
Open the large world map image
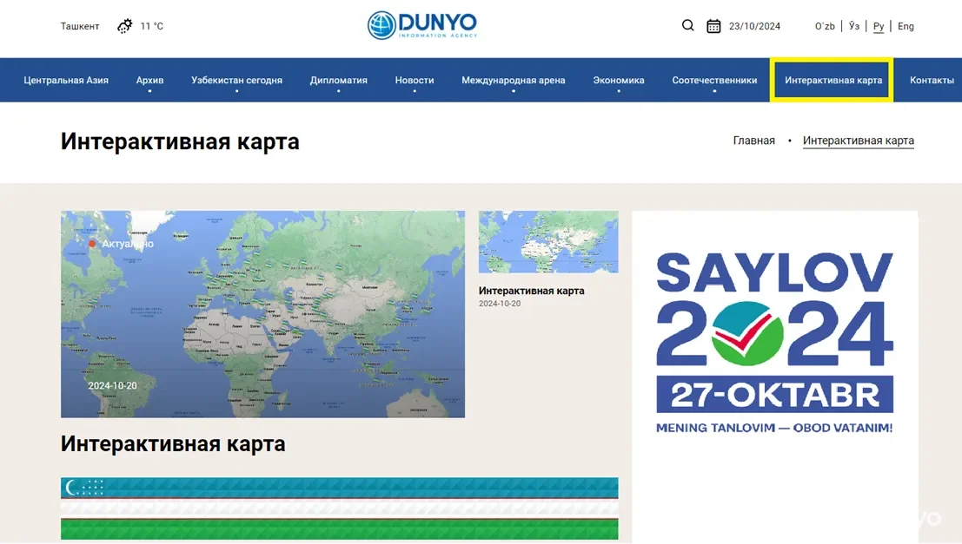(262, 314)
